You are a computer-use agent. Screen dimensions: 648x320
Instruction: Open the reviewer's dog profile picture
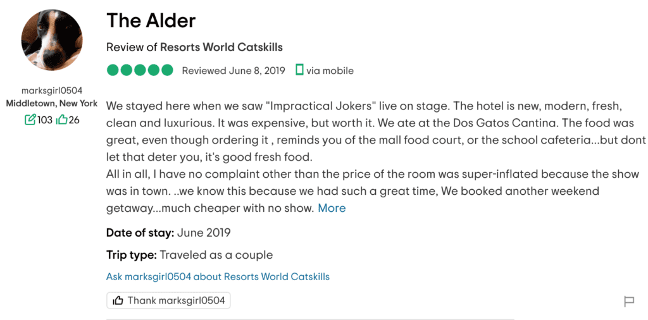52,39
